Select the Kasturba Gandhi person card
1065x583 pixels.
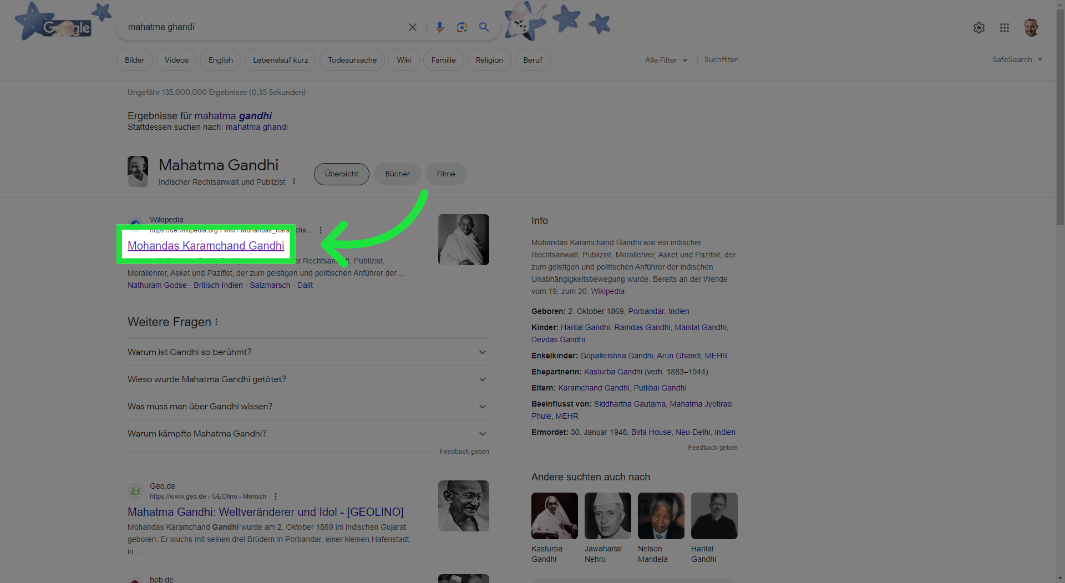click(x=554, y=528)
